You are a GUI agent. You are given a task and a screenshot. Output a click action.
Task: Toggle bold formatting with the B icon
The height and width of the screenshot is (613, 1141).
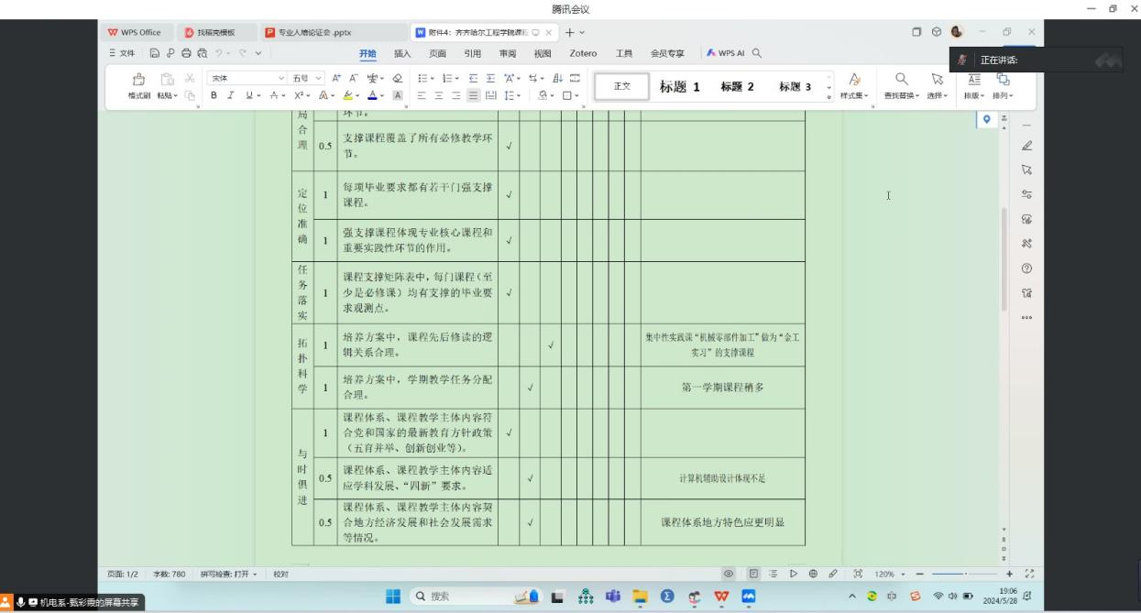click(x=214, y=94)
